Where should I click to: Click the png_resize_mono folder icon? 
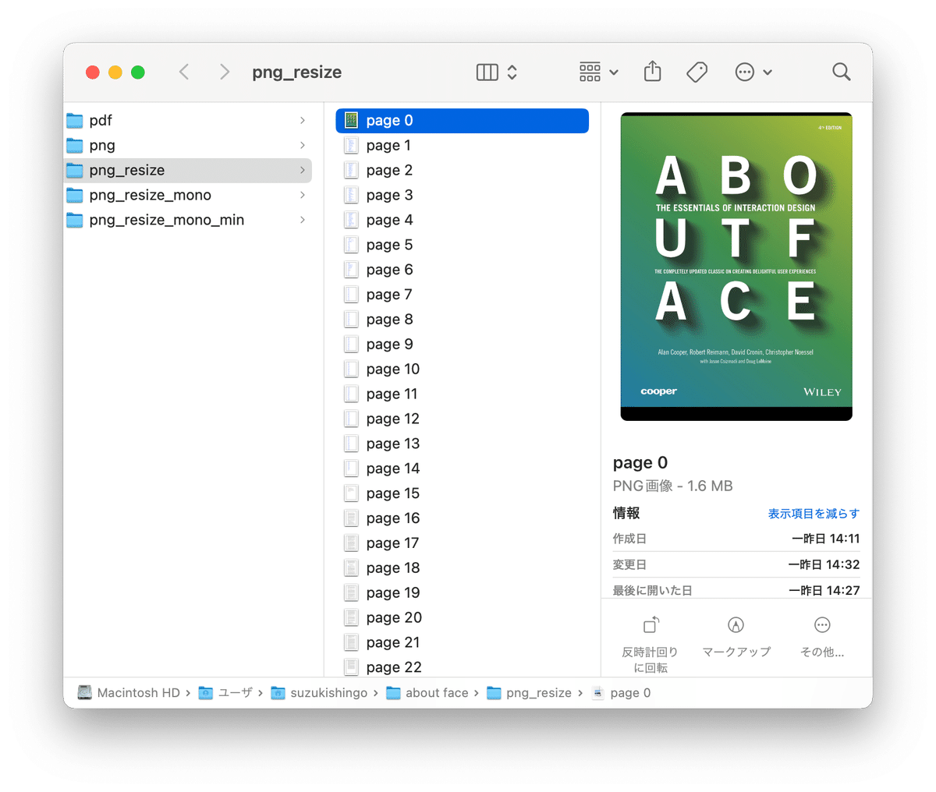point(75,195)
